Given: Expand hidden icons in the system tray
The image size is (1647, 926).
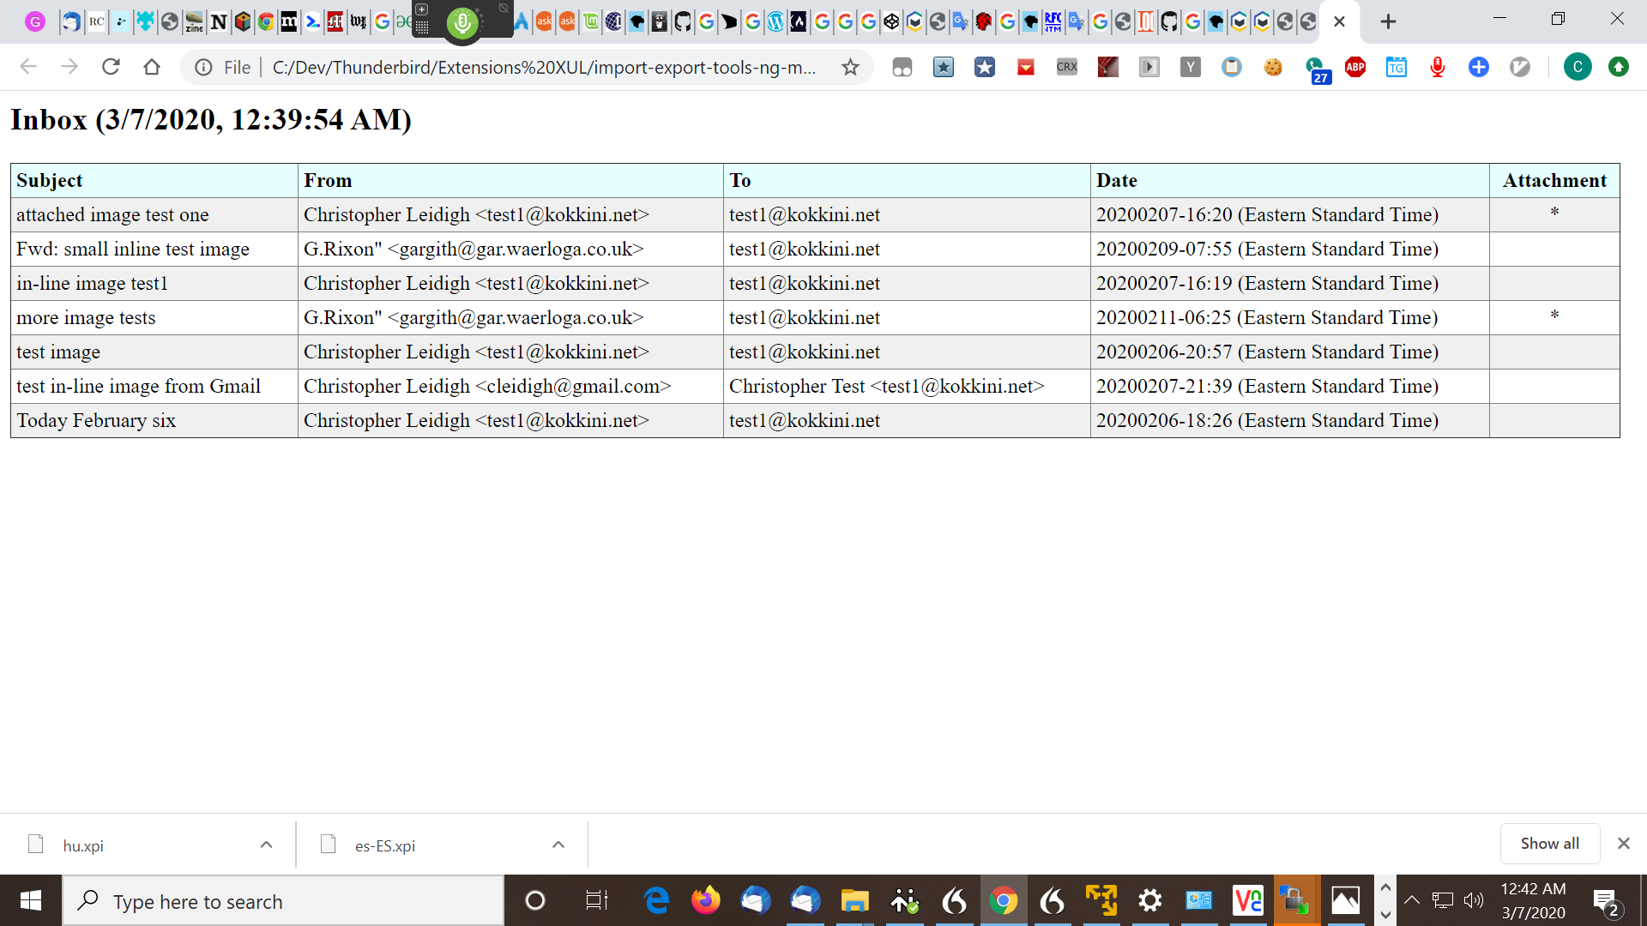Looking at the screenshot, I should (x=1412, y=900).
